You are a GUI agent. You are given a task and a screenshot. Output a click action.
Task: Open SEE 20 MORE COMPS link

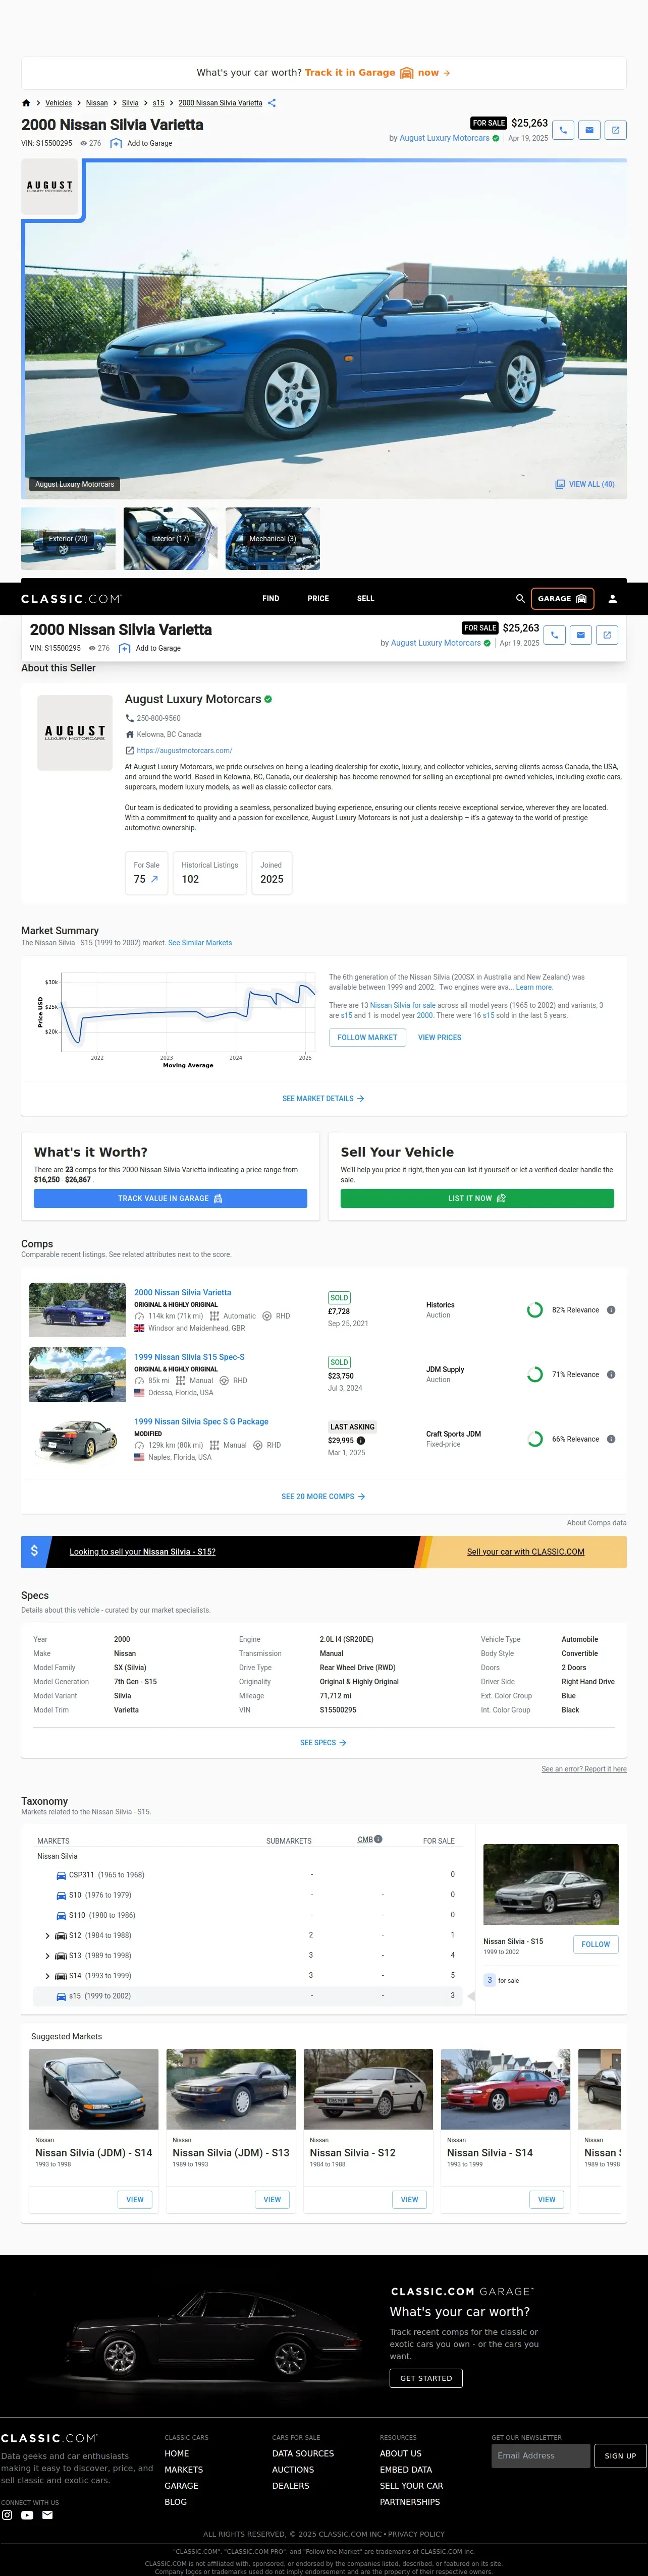(323, 1497)
